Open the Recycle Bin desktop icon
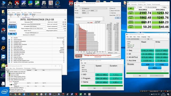The width and height of the screenshot is (171, 96). tap(3, 22)
